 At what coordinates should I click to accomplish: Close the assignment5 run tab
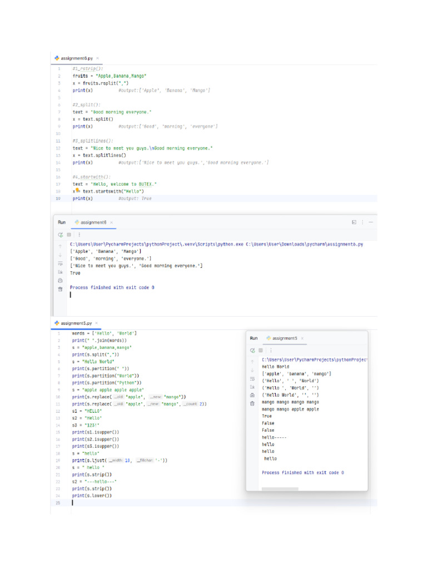pos(302,338)
